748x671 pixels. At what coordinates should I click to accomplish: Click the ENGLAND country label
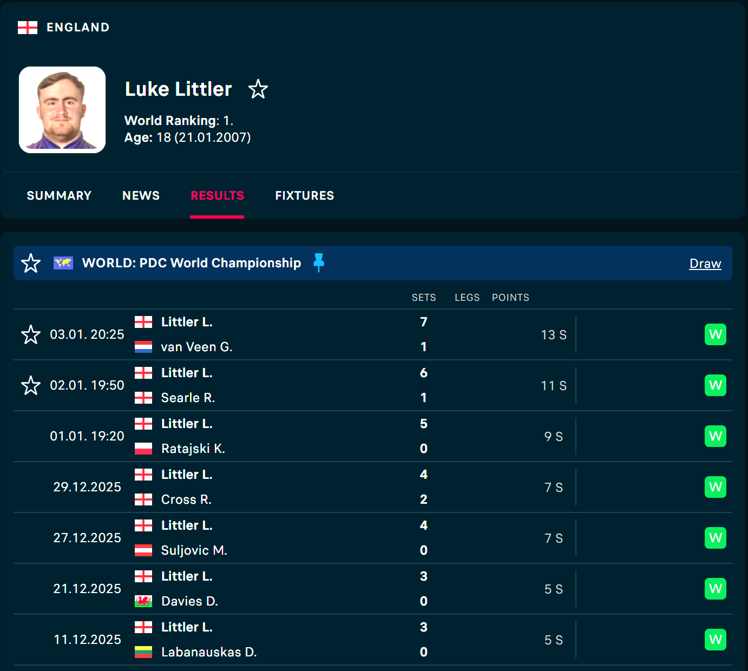pos(78,27)
